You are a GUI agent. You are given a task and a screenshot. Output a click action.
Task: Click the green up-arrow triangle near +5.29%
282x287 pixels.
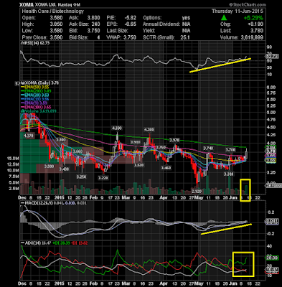[224, 18]
